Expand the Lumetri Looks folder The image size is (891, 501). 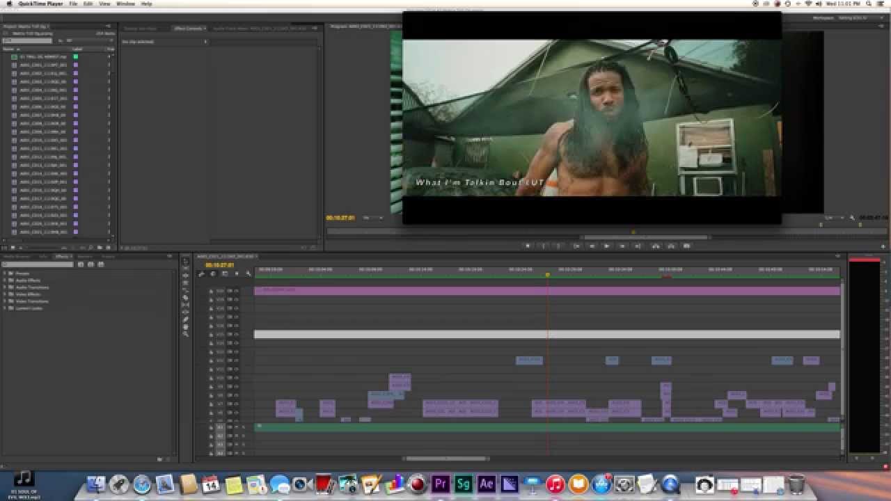point(4,308)
